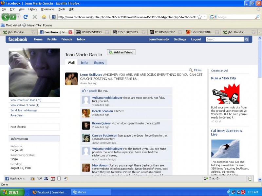Image resolution: width=262 pixels, height=196 pixels.
Task: Click the search magnifier in Google box
Action: click(x=257, y=17)
